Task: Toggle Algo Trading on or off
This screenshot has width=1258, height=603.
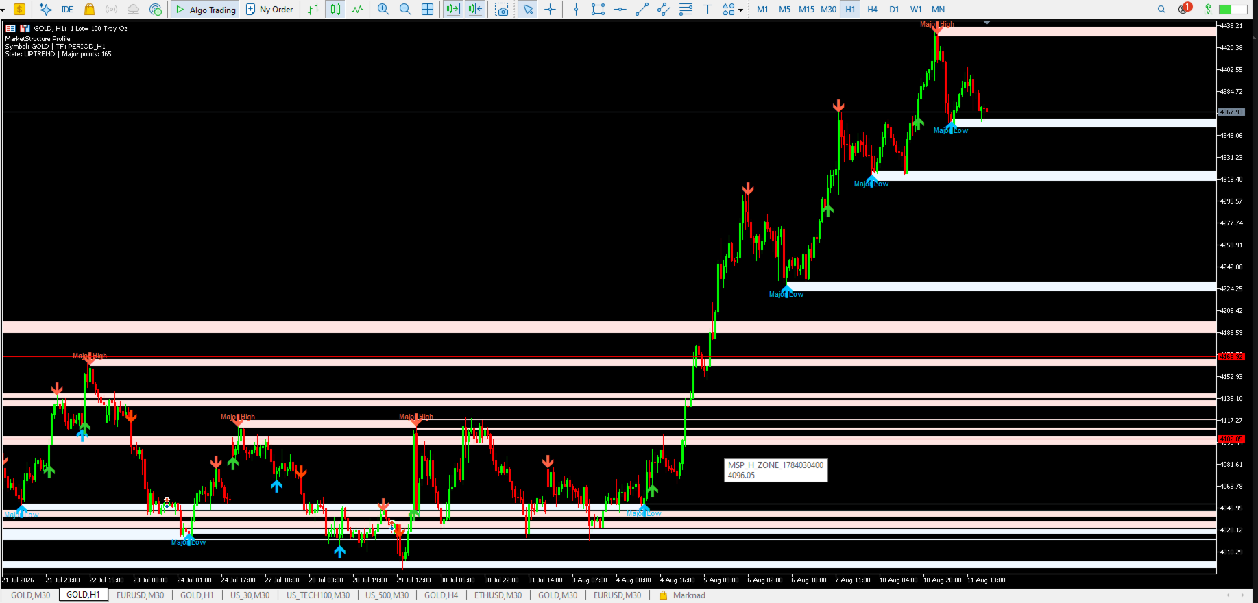Action: click(206, 10)
